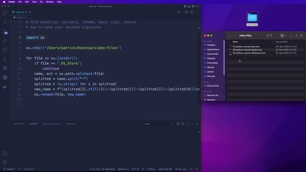This screenshot has width=306, height=172.
Task: Open the customize layout icon in the title bar
Action: point(197,6)
